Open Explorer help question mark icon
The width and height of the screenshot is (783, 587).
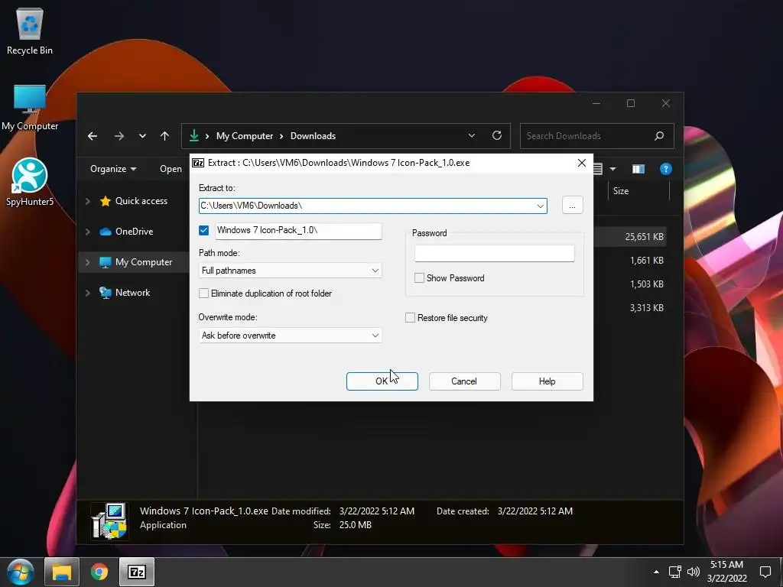[x=666, y=169]
